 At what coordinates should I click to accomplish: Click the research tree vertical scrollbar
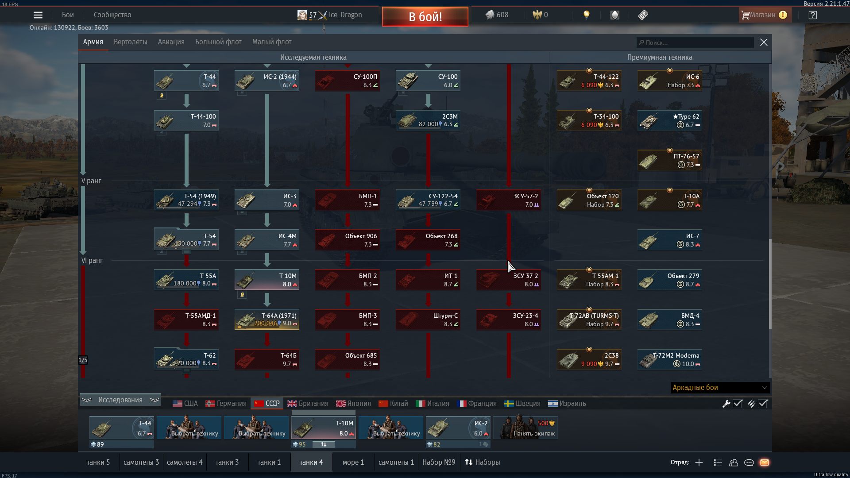(x=770, y=284)
